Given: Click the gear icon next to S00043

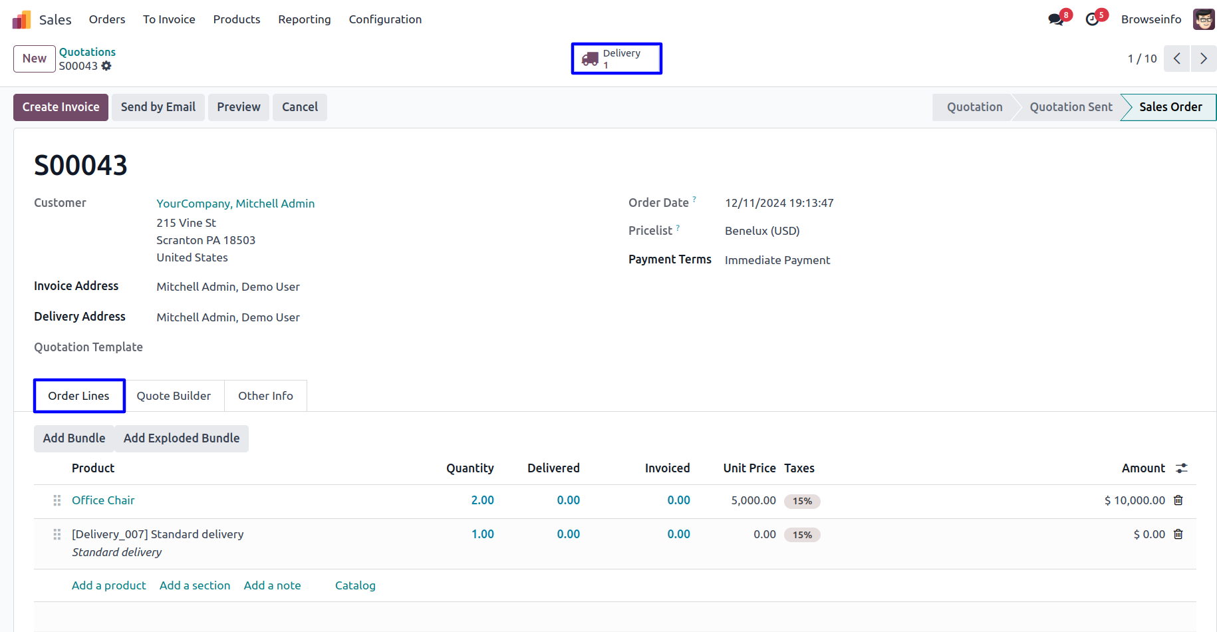Looking at the screenshot, I should click(x=106, y=66).
